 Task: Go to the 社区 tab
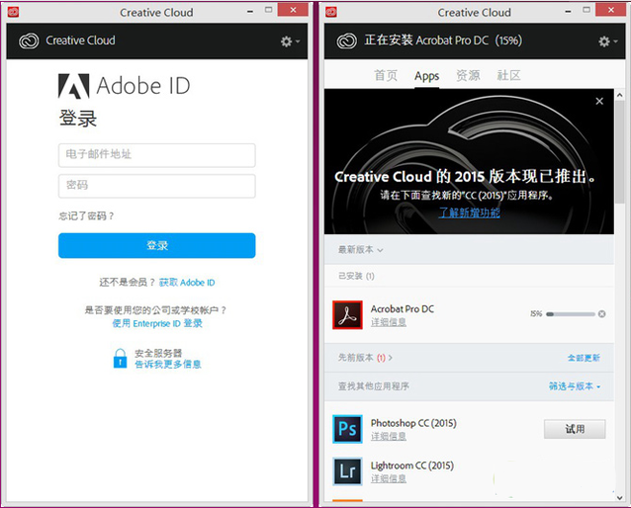[x=508, y=75]
